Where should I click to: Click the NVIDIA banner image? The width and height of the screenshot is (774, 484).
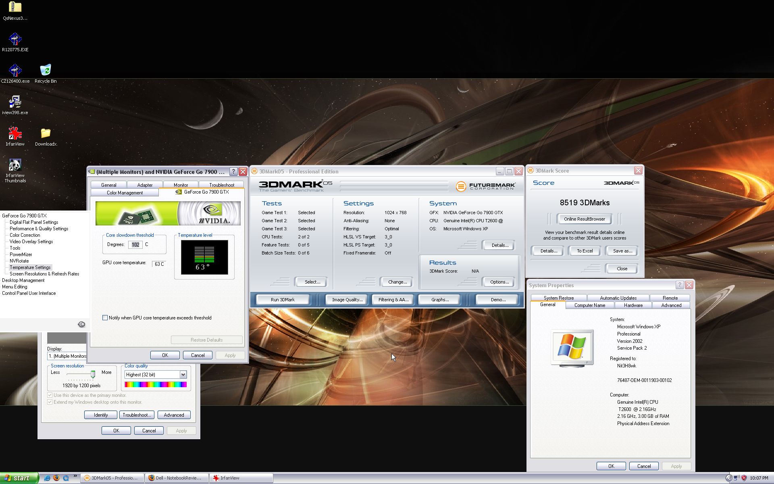click(x=168, y=213)
